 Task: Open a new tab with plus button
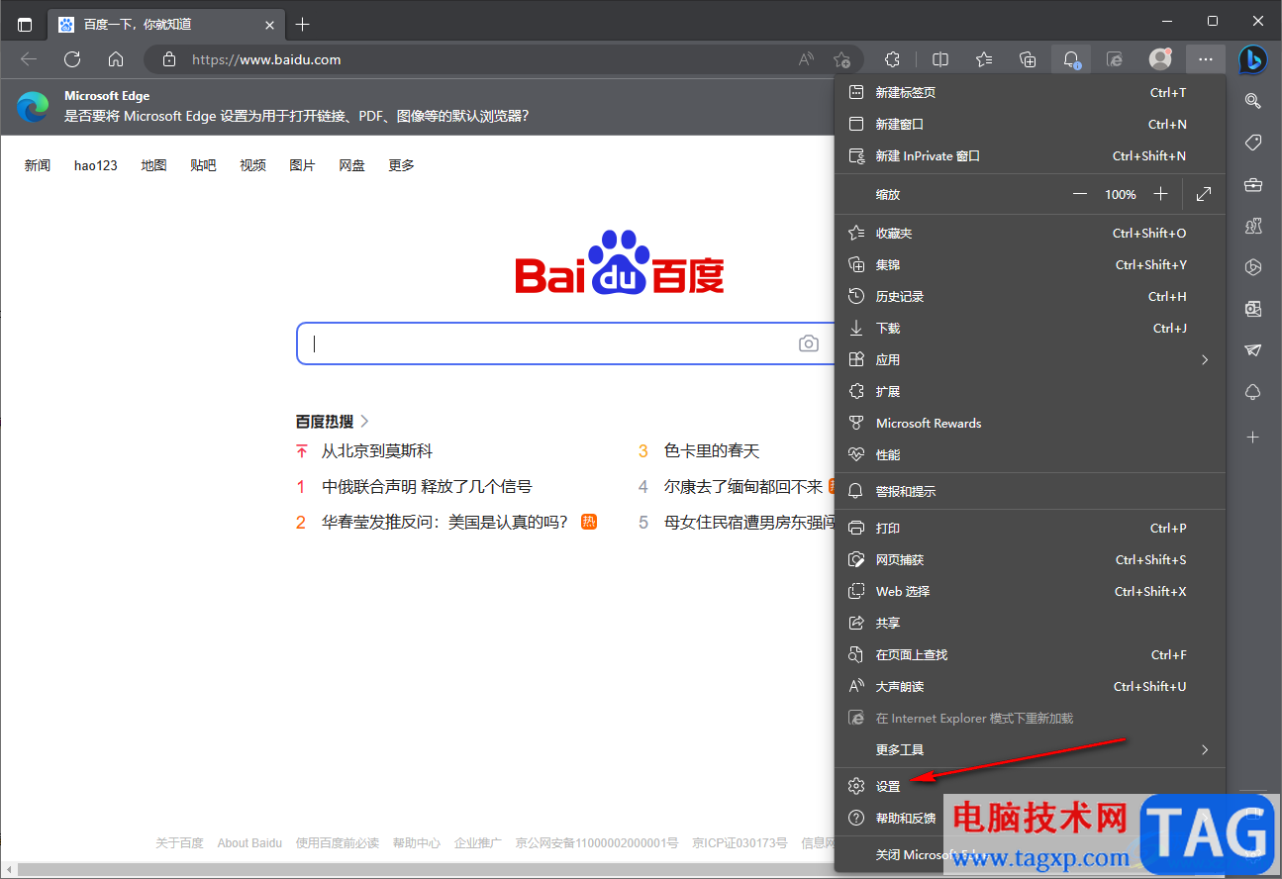[x=303, y=24]
